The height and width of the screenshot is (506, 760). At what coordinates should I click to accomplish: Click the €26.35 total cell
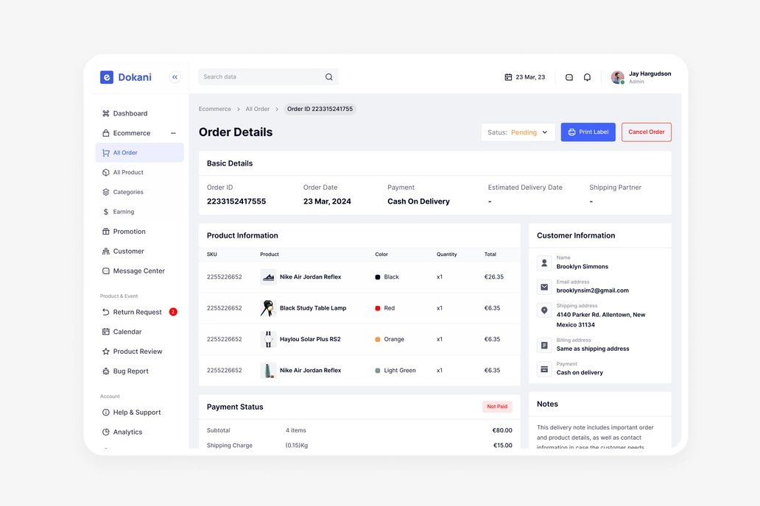[494, 277]
